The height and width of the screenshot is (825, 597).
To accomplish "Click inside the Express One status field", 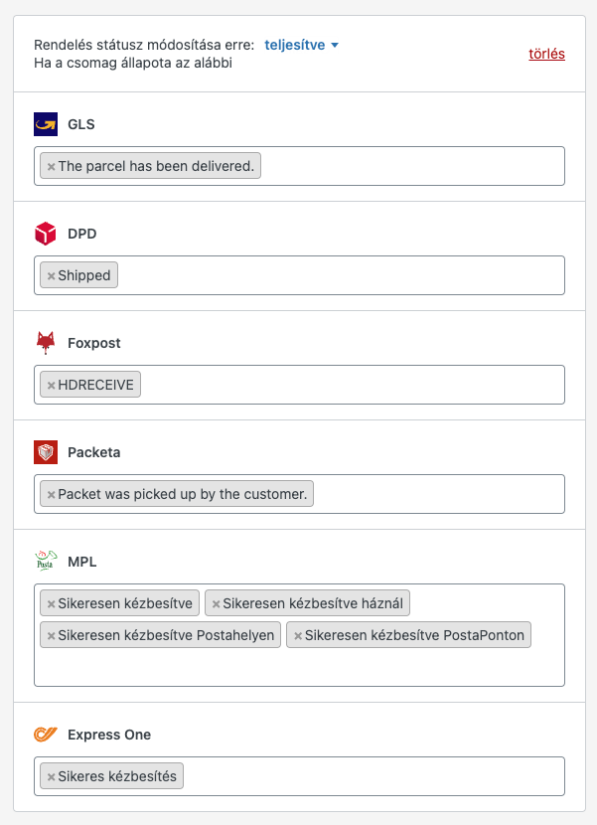I will point(373,776).
